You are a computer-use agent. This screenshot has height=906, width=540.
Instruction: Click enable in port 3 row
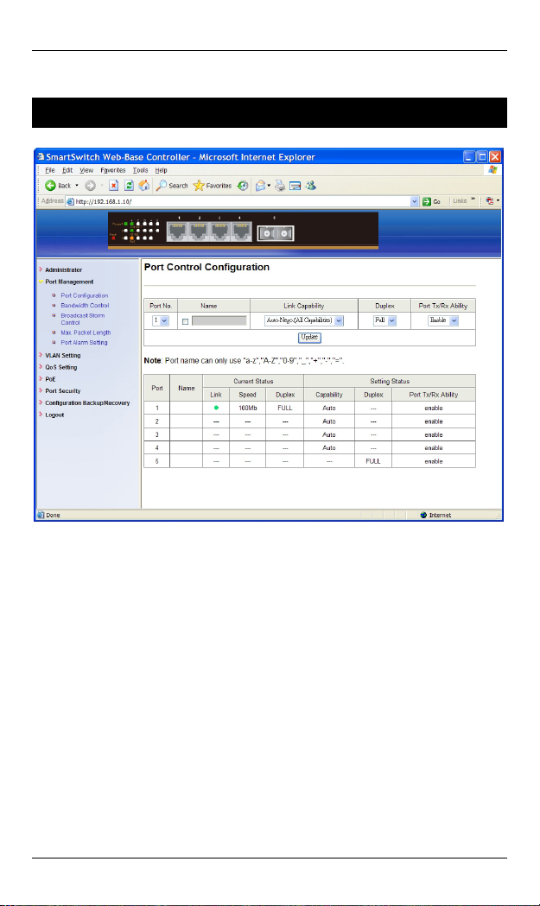tap(434, 434)
